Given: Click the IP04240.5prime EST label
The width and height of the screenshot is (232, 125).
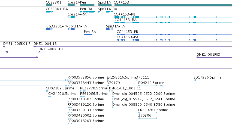Looking at the screenshot, I should 151,83.
